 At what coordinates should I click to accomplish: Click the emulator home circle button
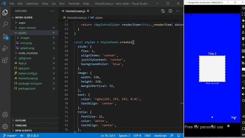[x=243, y=123]
